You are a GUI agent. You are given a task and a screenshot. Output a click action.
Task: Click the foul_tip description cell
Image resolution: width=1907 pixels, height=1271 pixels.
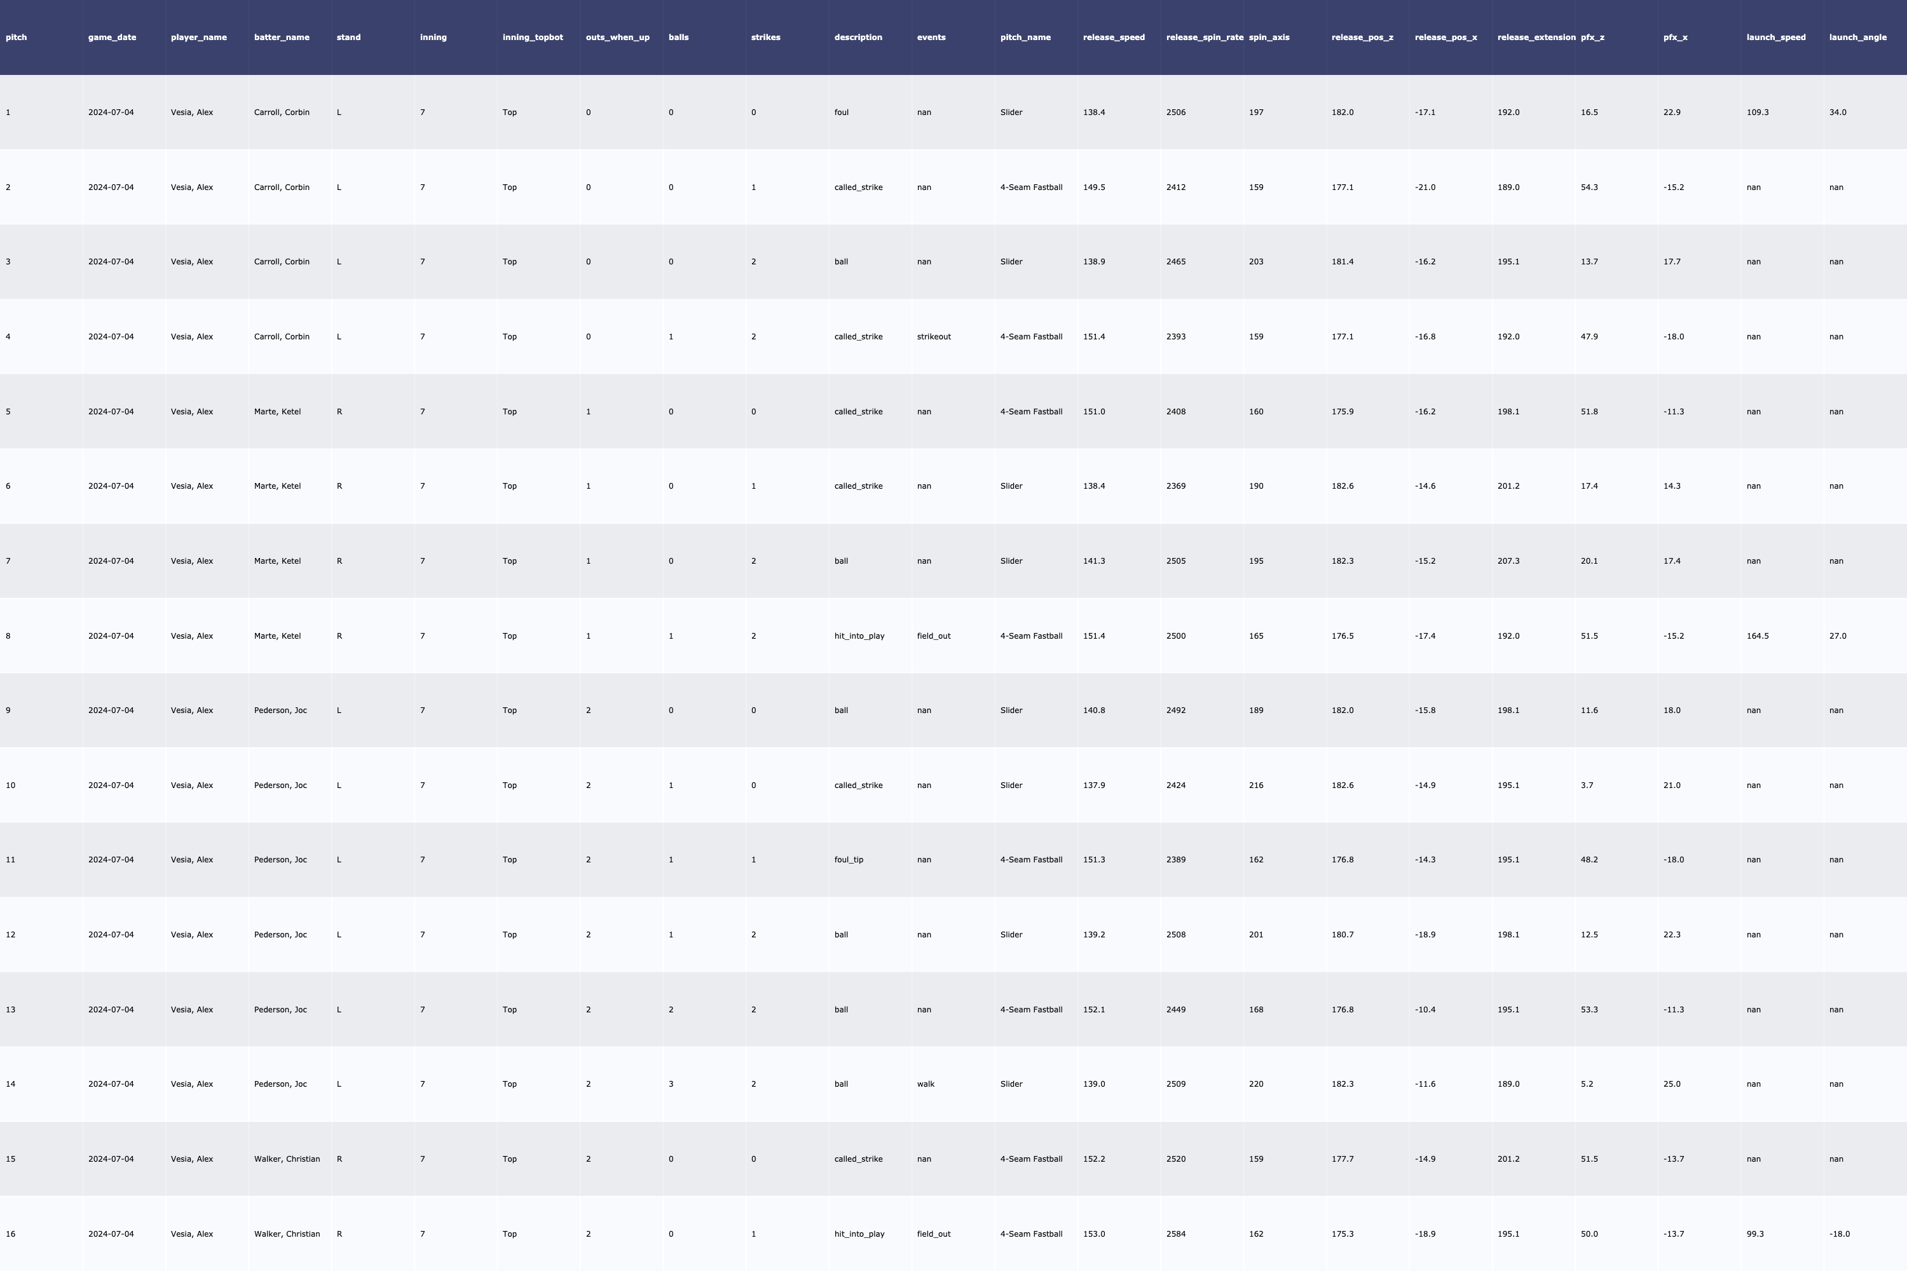848,859
